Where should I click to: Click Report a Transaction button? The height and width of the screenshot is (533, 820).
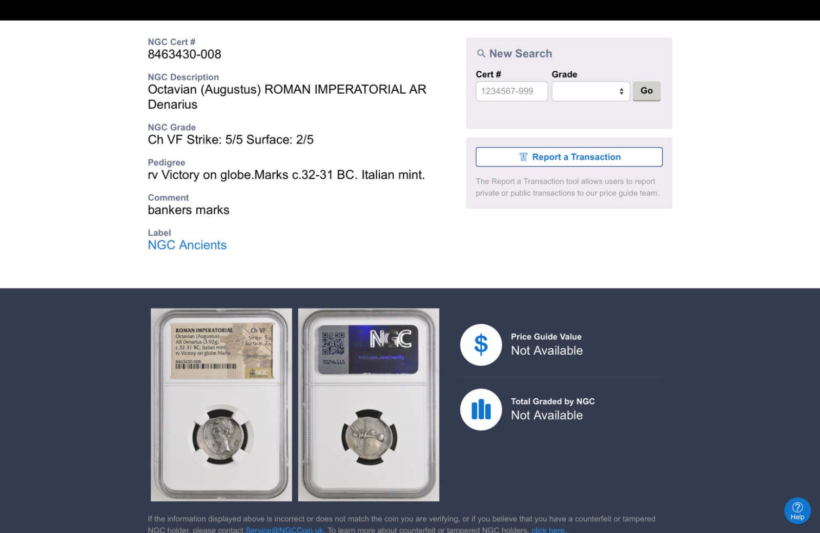click(x=569, y=157)
